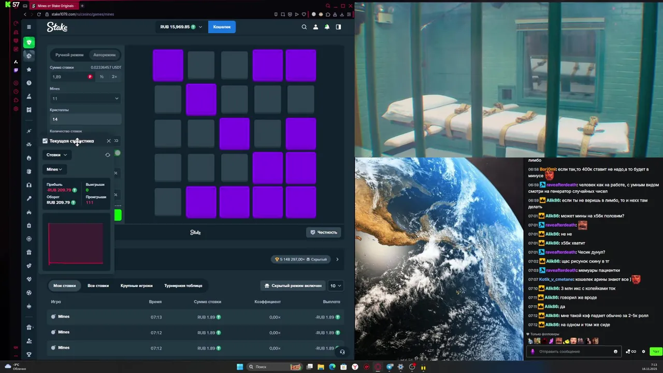Click the profit graph in statistics panel

coord(76,243)
